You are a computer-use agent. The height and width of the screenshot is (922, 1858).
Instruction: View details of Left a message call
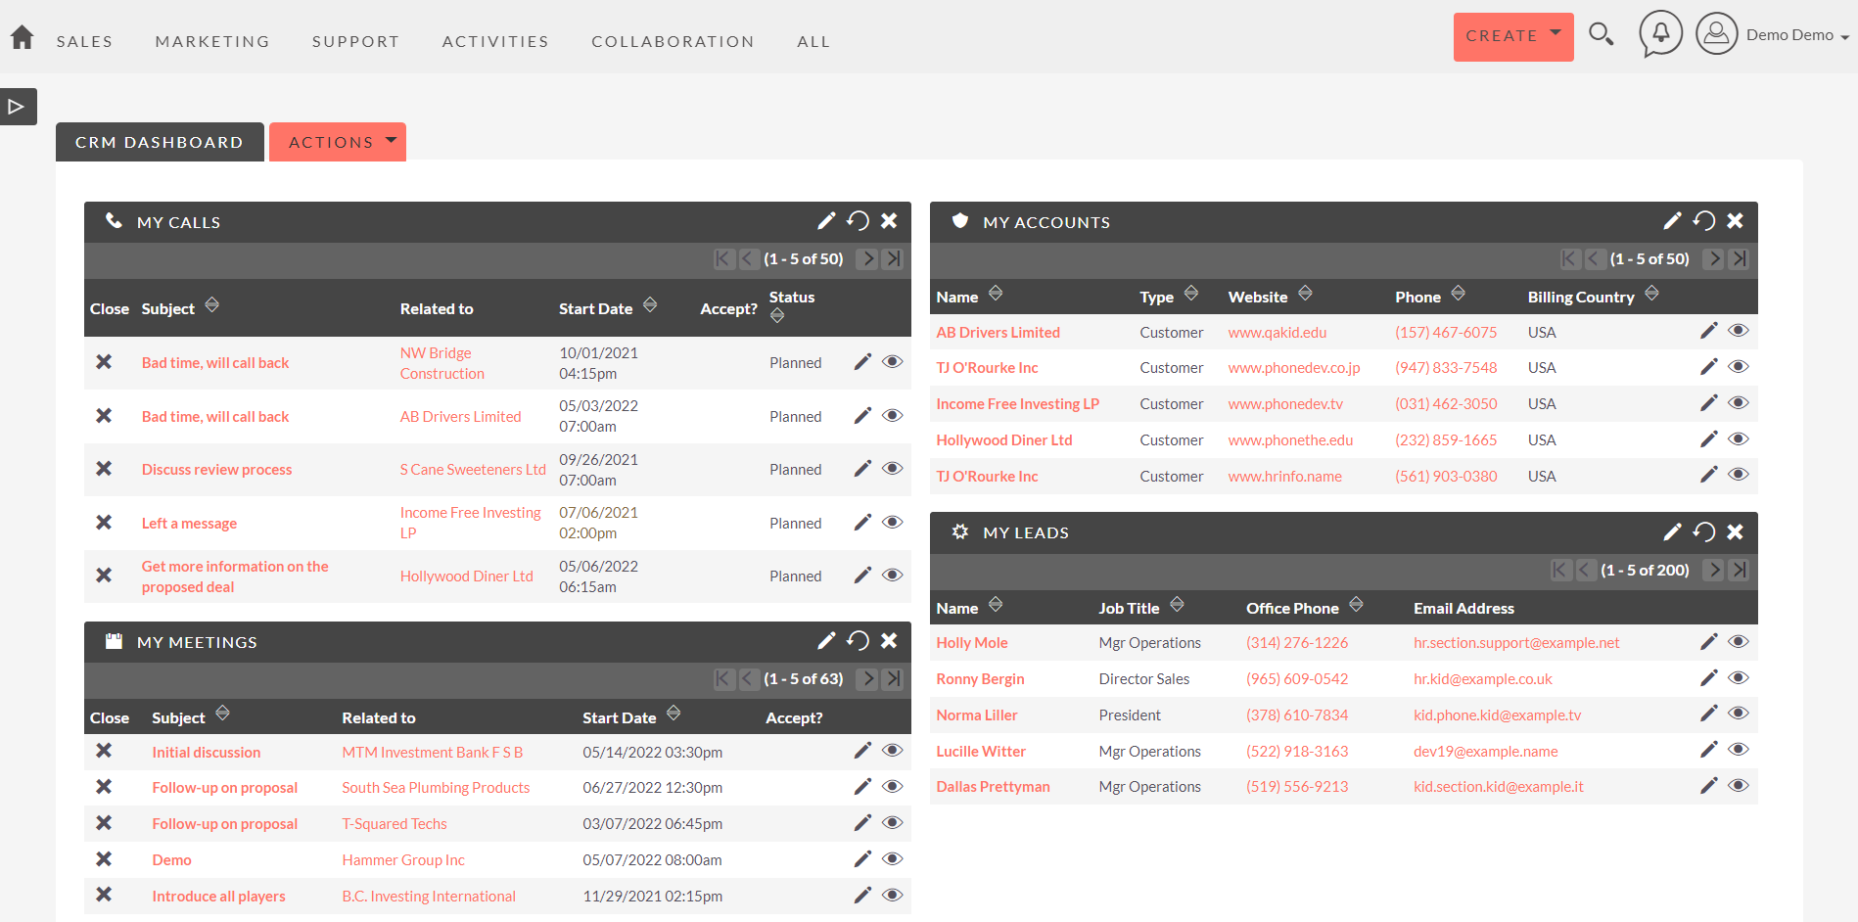point(892,523)
